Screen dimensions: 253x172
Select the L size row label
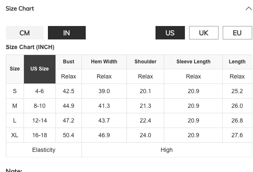coord(15,120)
